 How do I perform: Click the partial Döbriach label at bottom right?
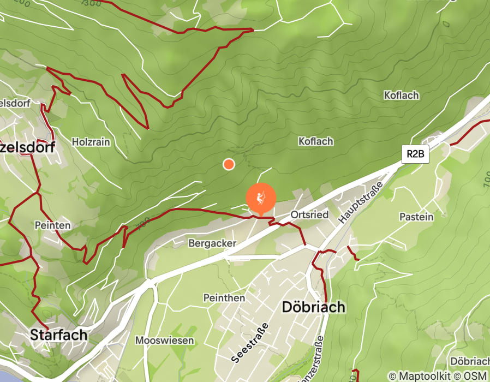[470, 361]
